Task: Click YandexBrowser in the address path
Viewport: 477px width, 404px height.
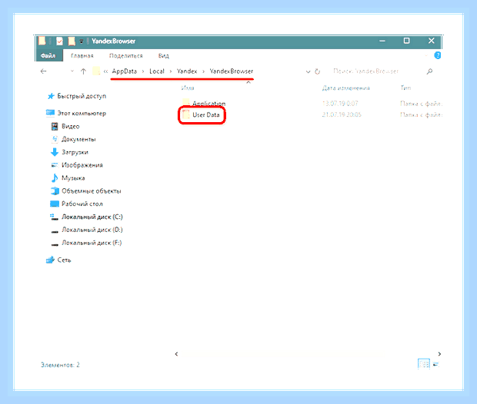Action: pos(232,71)
